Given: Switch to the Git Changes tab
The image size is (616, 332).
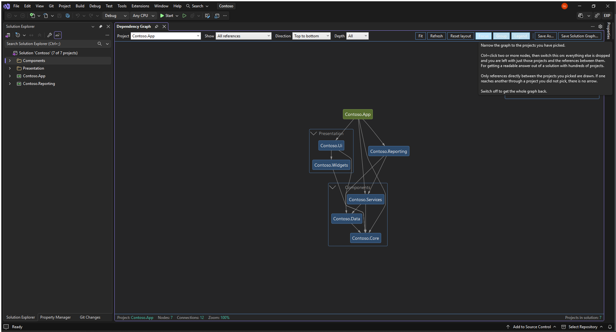Looking at the screenshot, I should coord(90,317).
